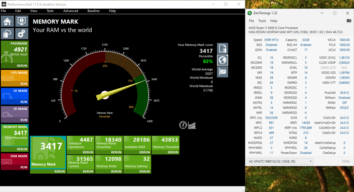Click the BGS Disabled value

pyautogui.click(x=271, y=45)
